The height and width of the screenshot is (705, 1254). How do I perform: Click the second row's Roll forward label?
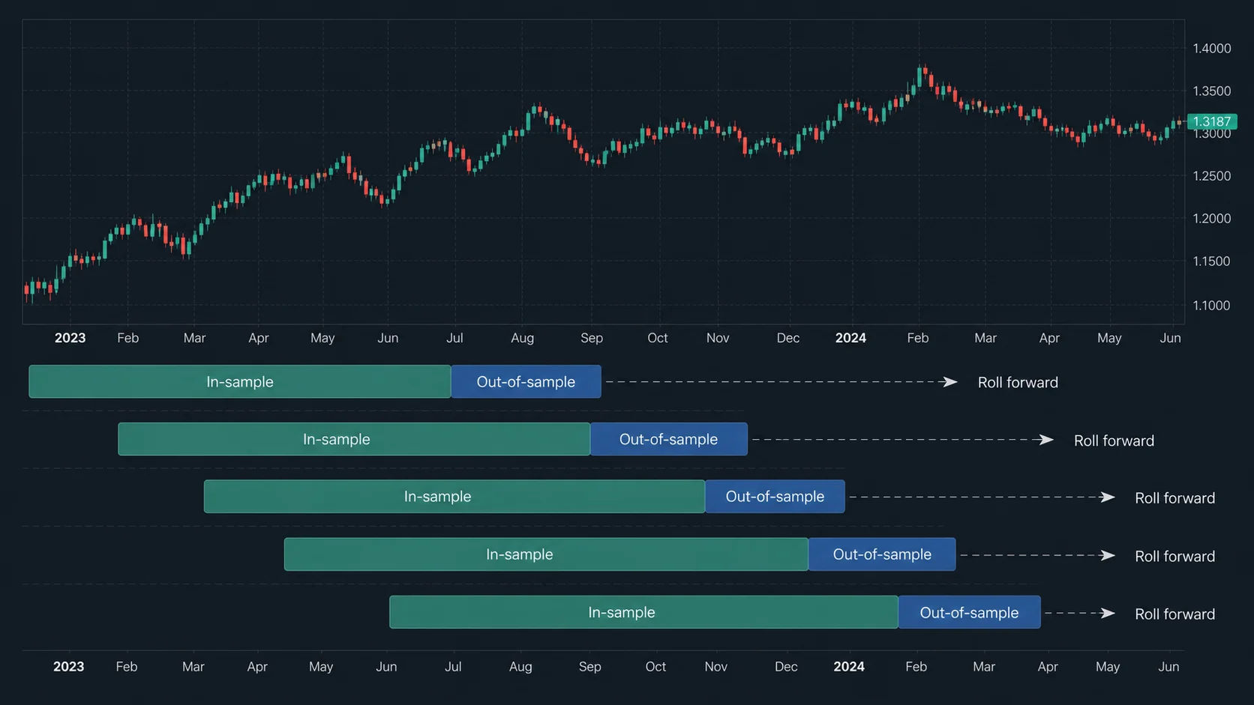pos(1114,441)
